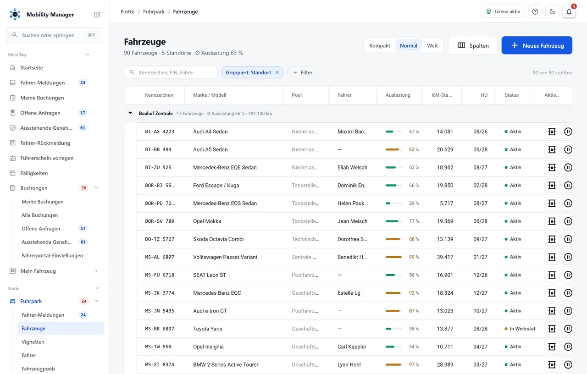The width and height of the screenshot is (587, 374).
Task: Toggle dark mode moon icon
Action: coord(552,11)
